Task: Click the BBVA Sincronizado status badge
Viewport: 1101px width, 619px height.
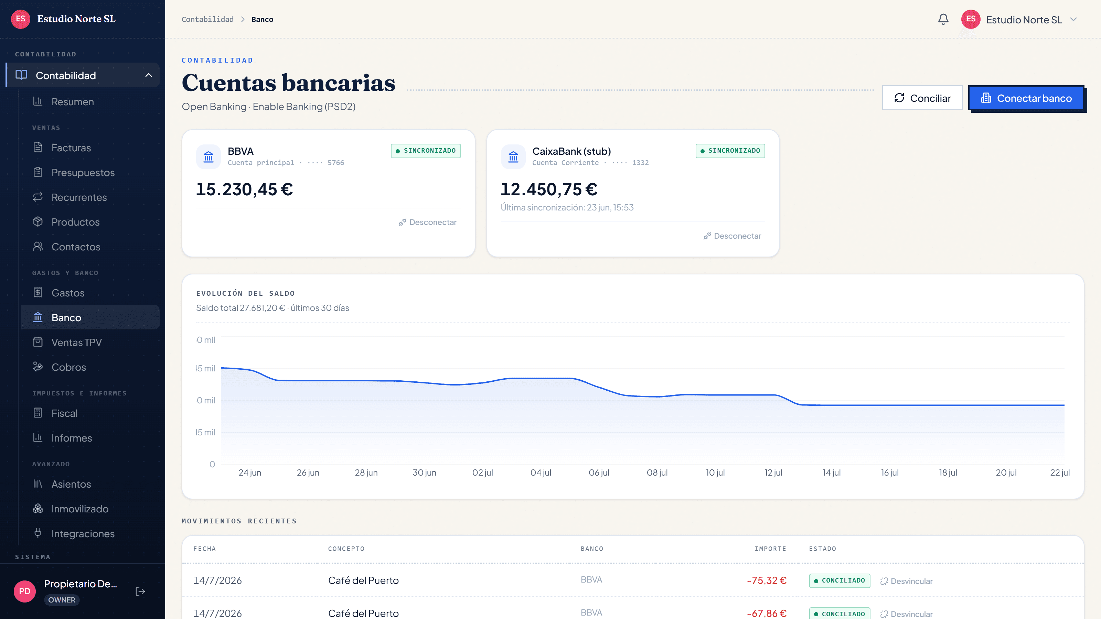Action: [426, 151]
